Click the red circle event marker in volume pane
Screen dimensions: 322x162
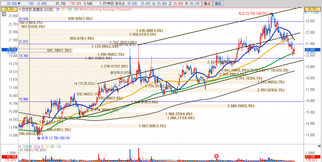coord(216,156)
